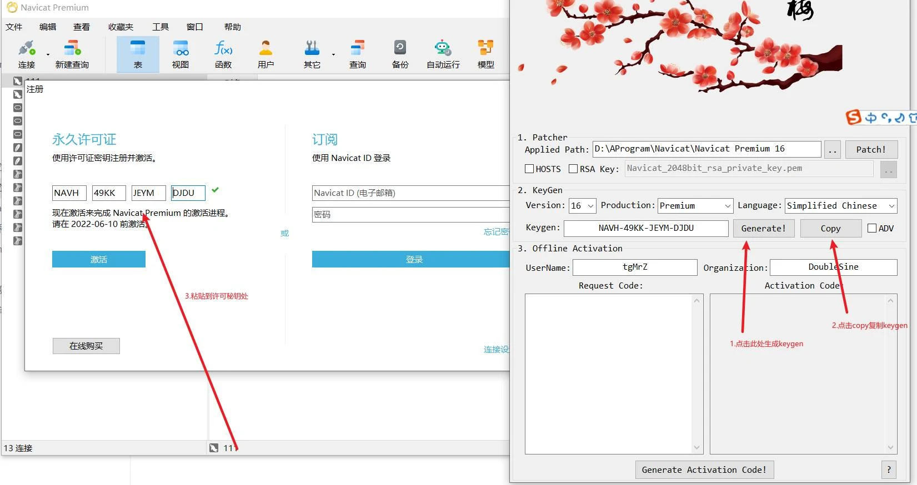Click Generate Activation Code! button
The width and height of the screenshot is (917, 485).
[704, 469]
